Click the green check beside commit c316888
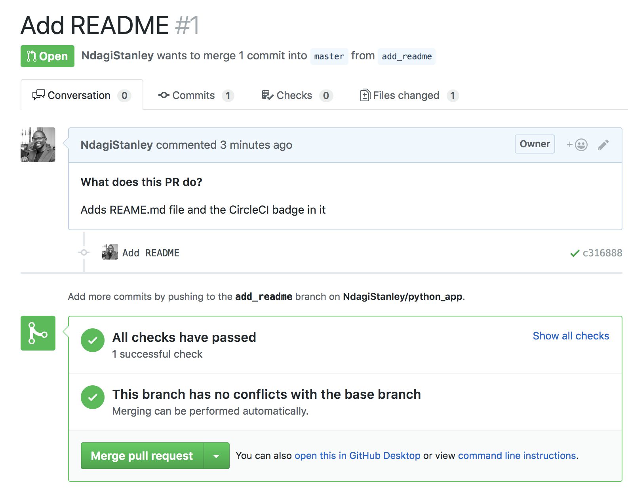 tap(575, 253)
